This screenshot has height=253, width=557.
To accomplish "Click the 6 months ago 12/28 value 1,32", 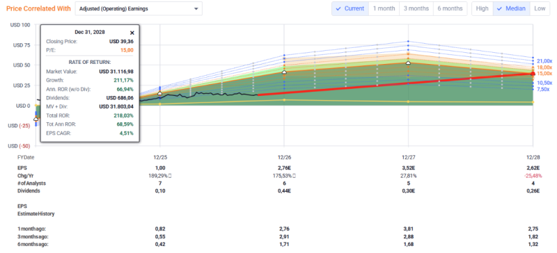I will pos(533,244).
